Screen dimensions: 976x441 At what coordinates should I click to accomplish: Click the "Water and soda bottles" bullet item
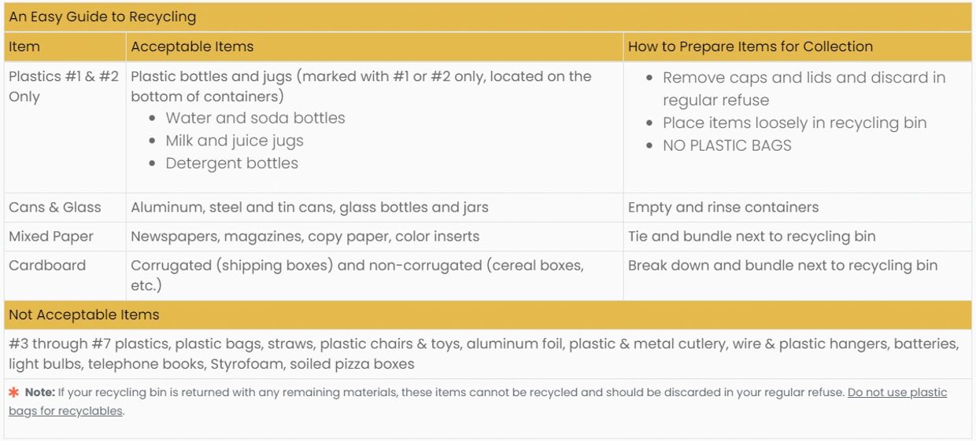[255, 118]
